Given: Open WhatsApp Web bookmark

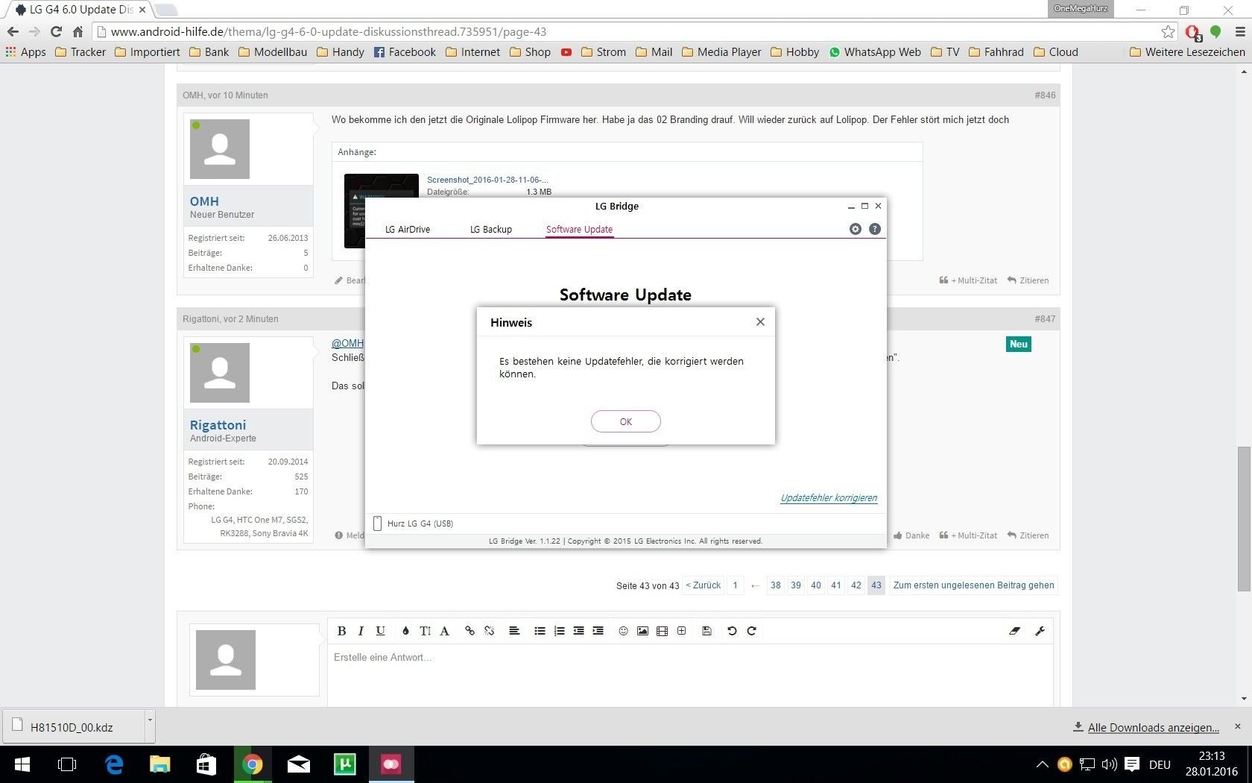Looking at the screenshot, I should point(875,52).
